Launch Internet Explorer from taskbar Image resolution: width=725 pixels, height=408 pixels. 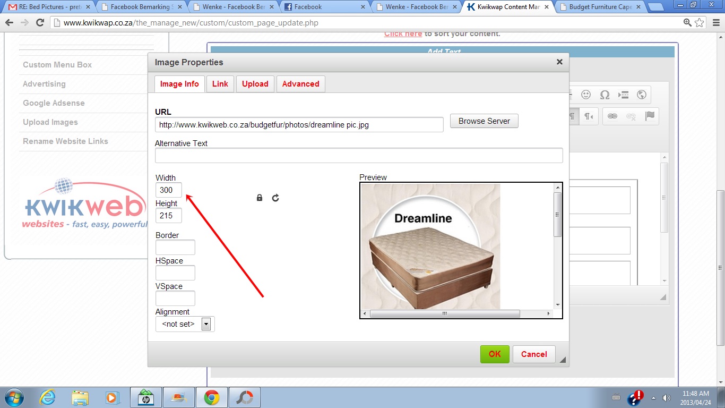click(47, 397)
